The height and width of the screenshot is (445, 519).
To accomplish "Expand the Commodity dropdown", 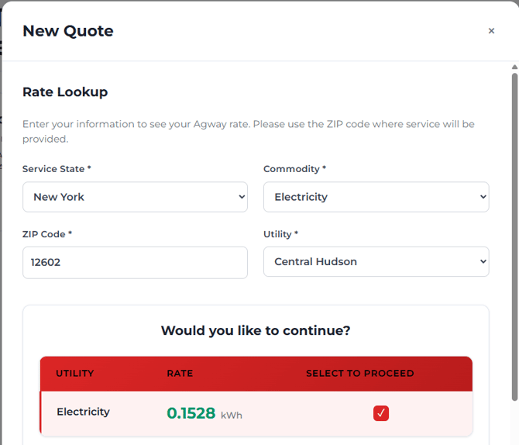I will click(376, 197).
